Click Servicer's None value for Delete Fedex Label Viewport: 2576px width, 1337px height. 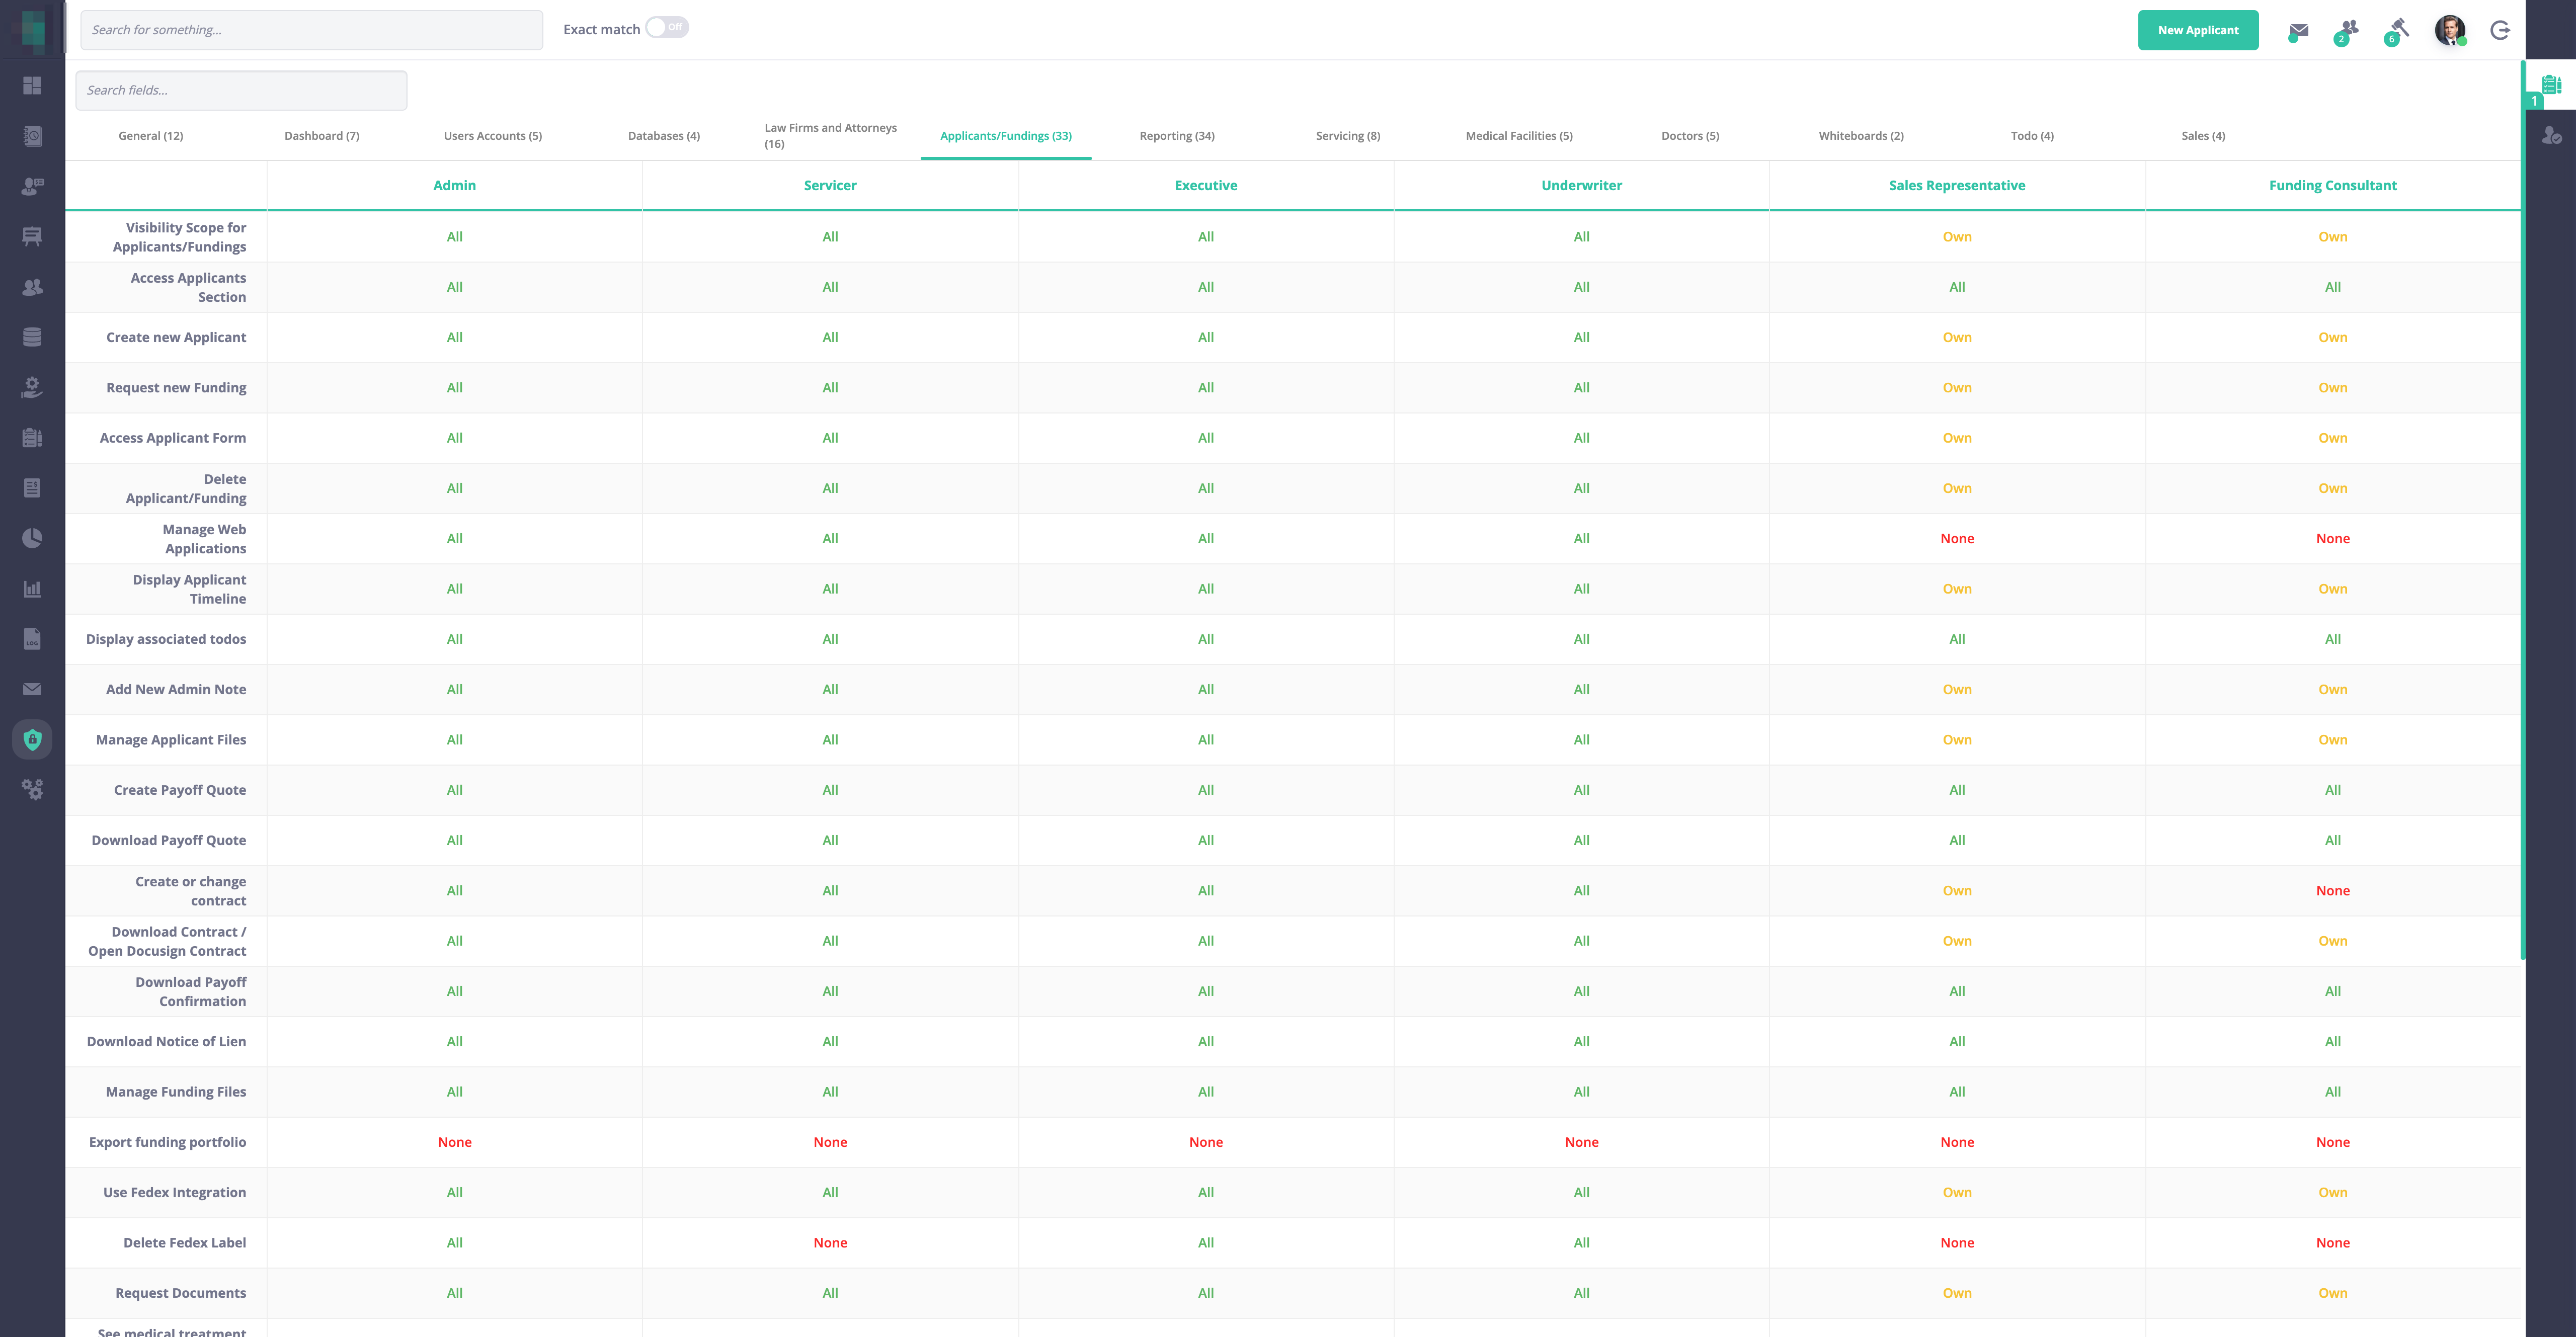tap(829, 1243)
